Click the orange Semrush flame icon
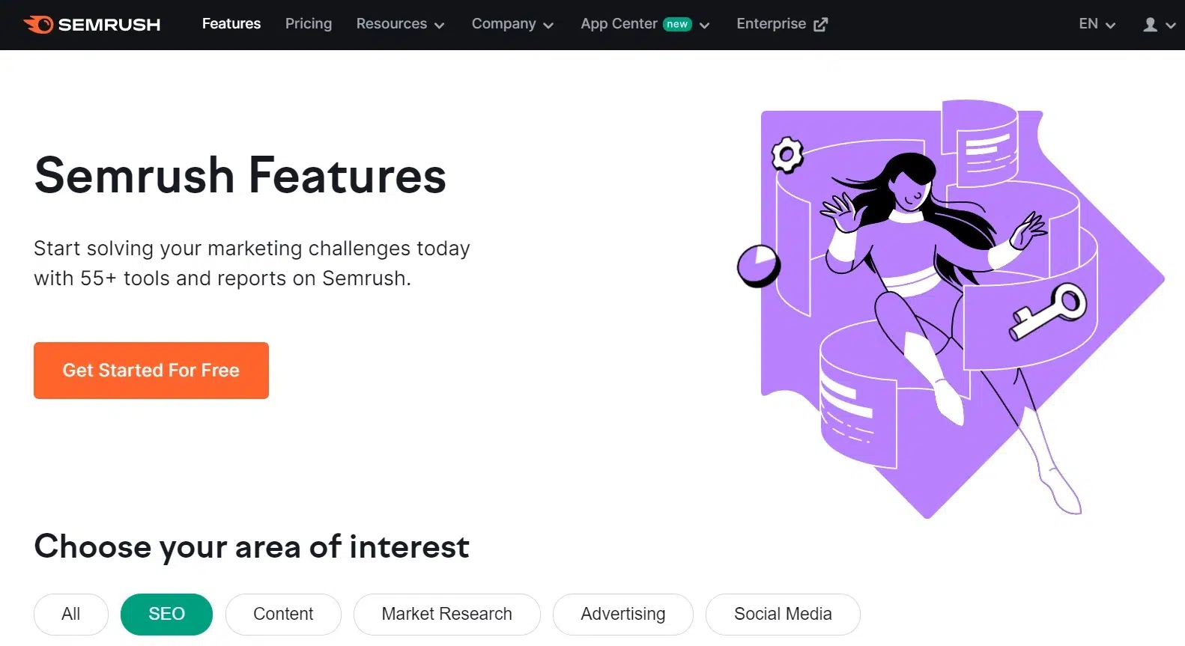Screen dimensions: 1185x646 (37, 24)
